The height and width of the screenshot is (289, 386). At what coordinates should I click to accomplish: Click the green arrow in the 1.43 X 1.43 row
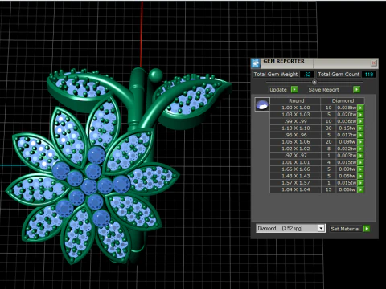(x=361, y=176)
